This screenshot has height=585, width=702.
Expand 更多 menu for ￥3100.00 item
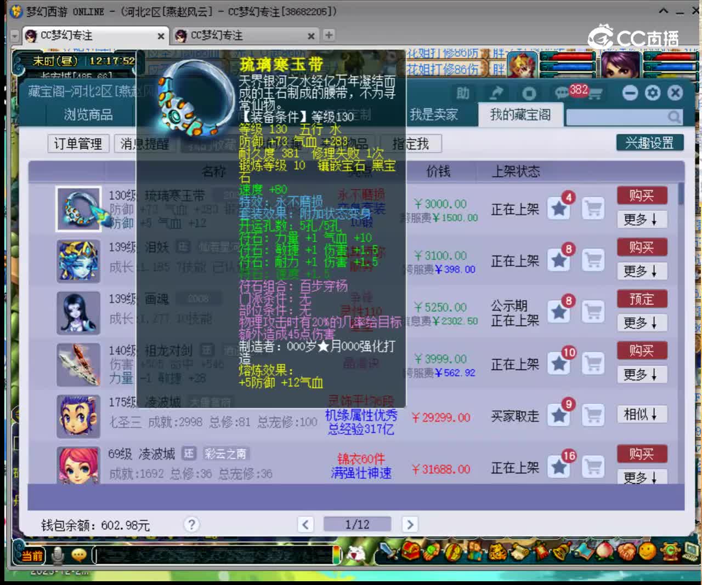(642, 271)
